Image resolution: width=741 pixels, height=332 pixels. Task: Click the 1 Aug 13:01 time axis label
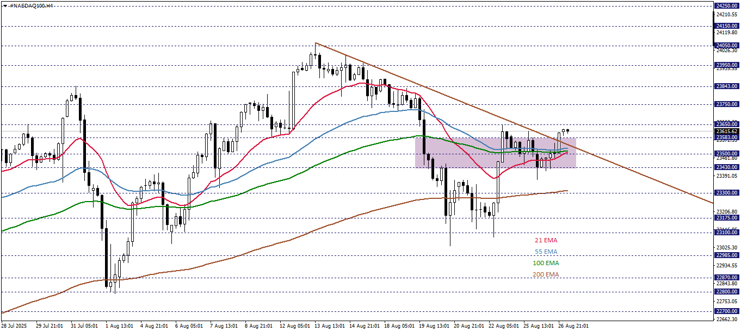tap(118, 326)
